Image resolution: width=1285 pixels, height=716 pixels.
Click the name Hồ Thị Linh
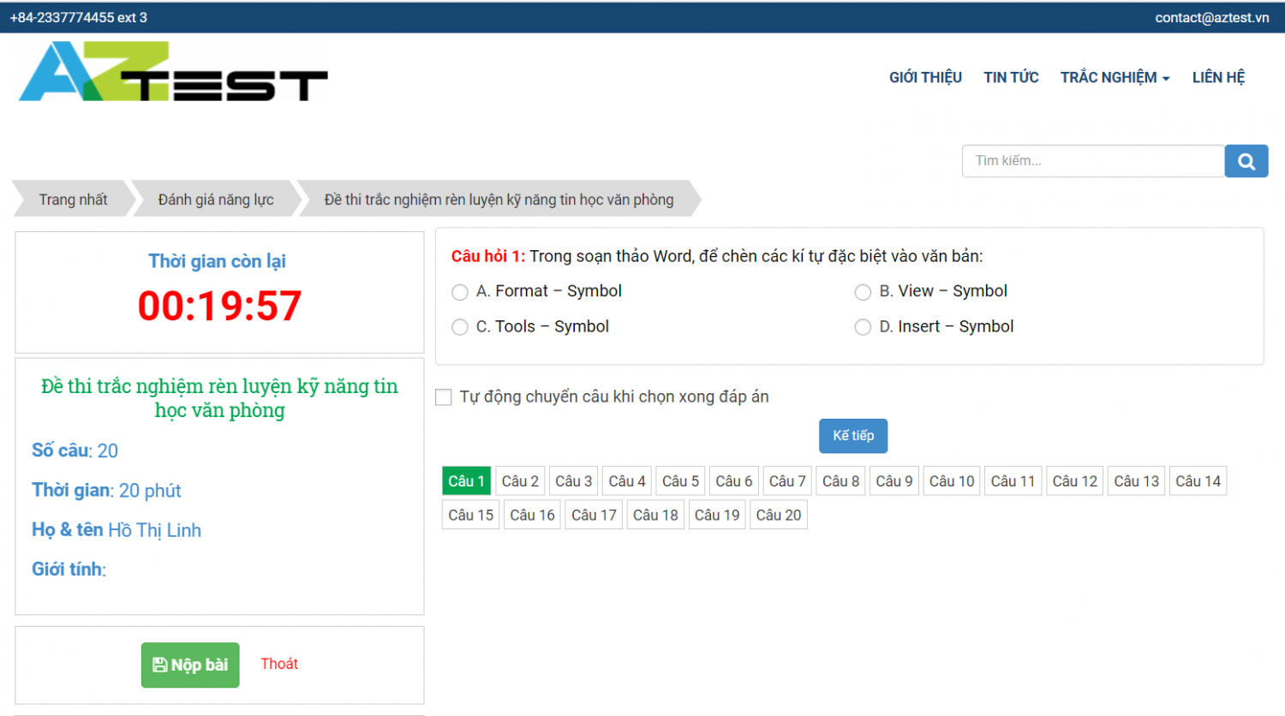point(154,530)
